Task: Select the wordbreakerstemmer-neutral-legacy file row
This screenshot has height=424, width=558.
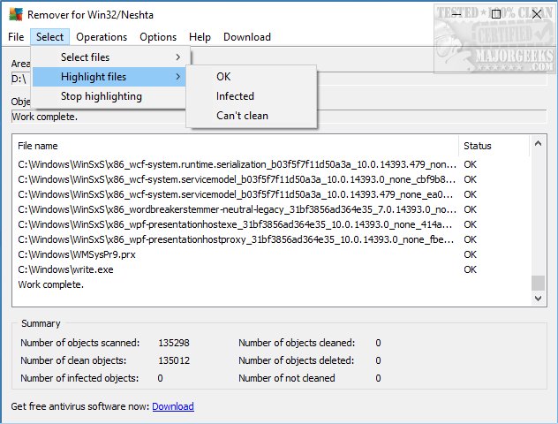Action: 273,209
